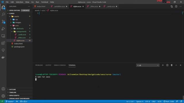This screenshot has height=103, width=184.
Task: Expand the Outline section
Action: (20, 90)
